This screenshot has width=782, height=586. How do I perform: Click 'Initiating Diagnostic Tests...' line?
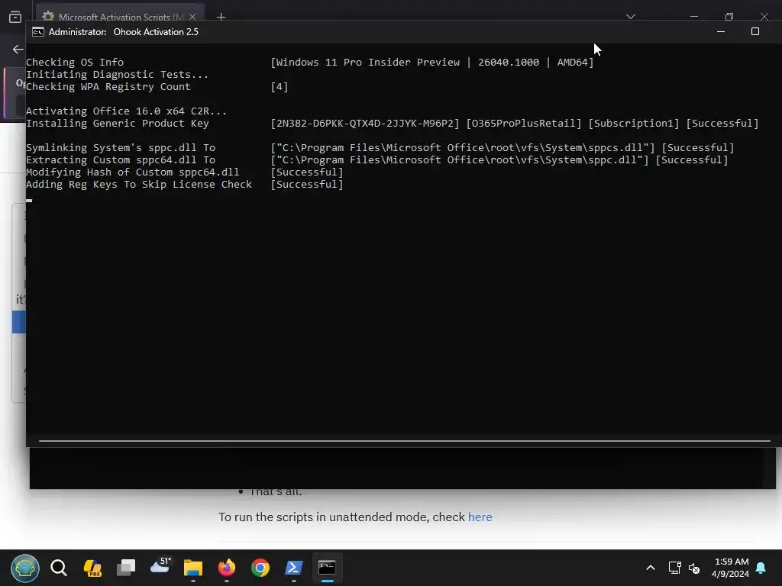click(117, 74)
